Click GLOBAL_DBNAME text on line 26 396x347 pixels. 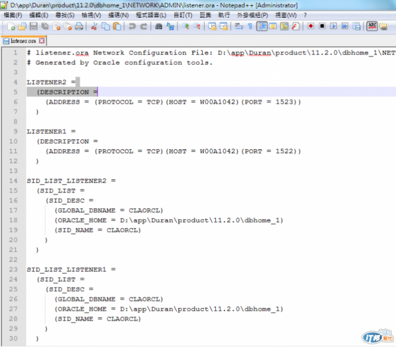[x=86, y=299]
